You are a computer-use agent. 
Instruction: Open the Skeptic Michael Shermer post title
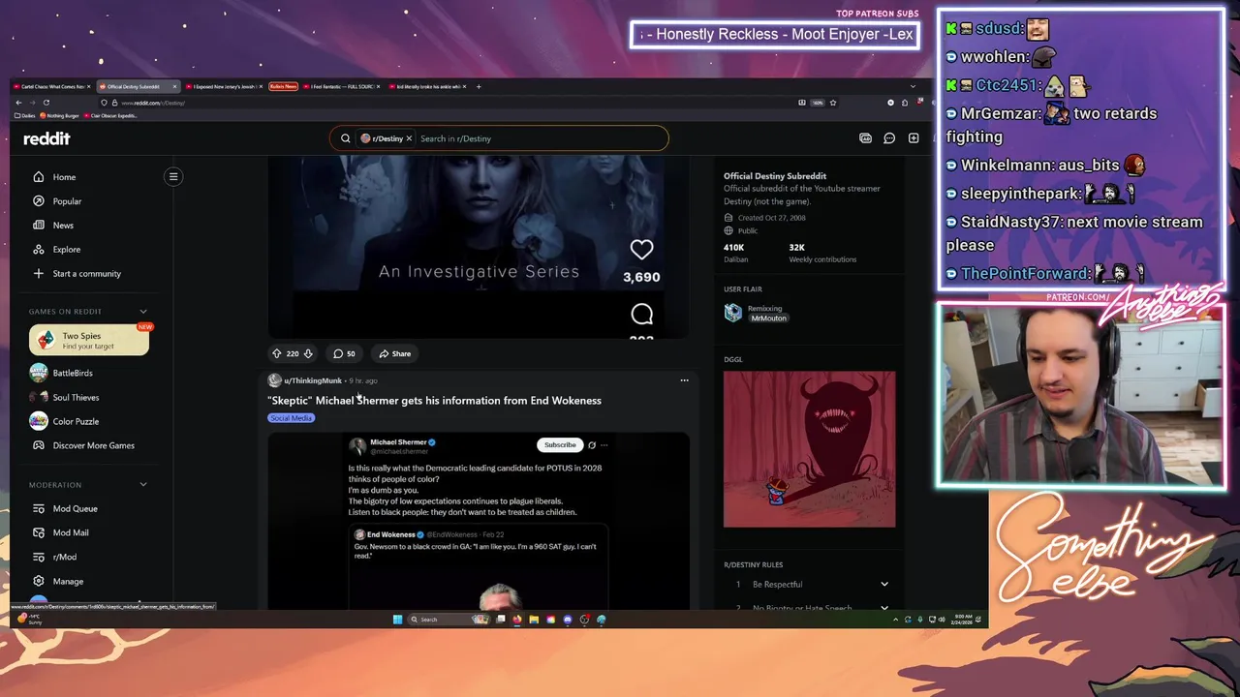(434, 401)
